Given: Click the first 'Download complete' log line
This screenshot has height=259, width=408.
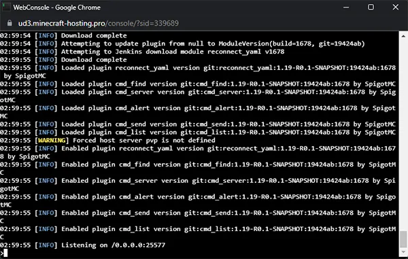Looking at the screenshot, I should pos(63,35).
